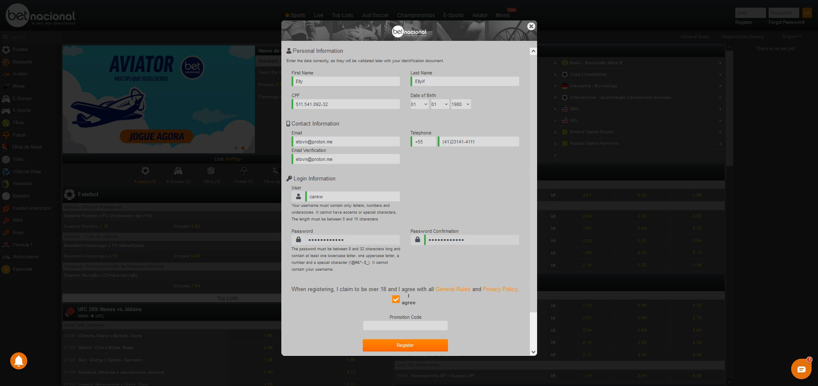
Task: Open Top Lists in top navigation
Action: 342,15
